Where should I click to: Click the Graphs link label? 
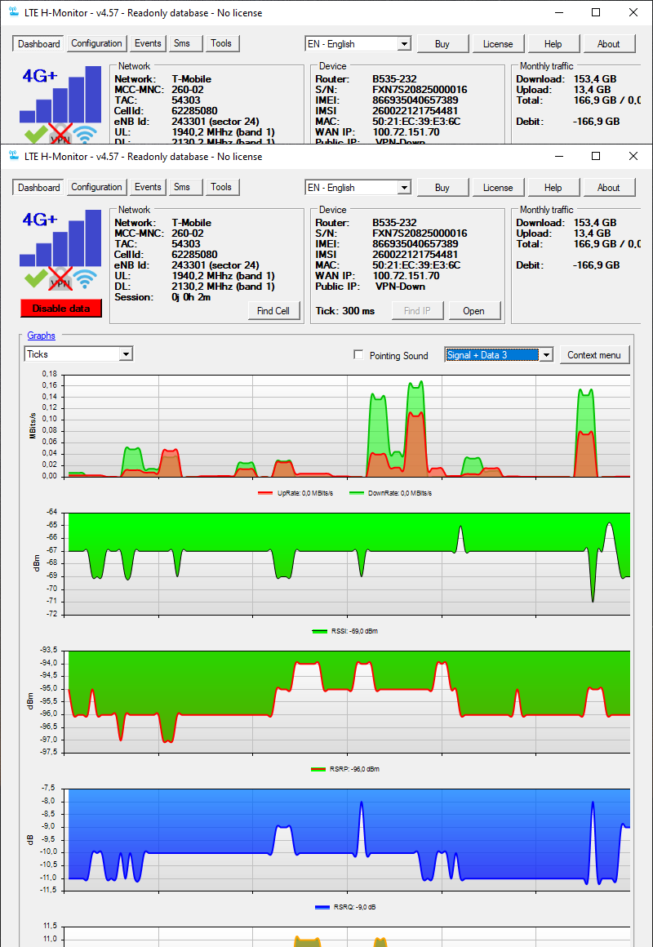click(x=41, y=336)
